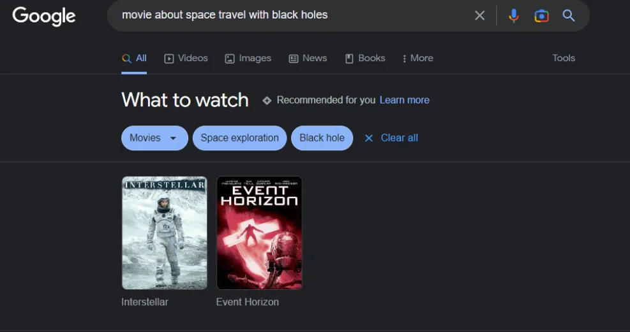630x332 pixels.
Task: Toggle the Space exploration filter chip
Action: coord(239,138)
